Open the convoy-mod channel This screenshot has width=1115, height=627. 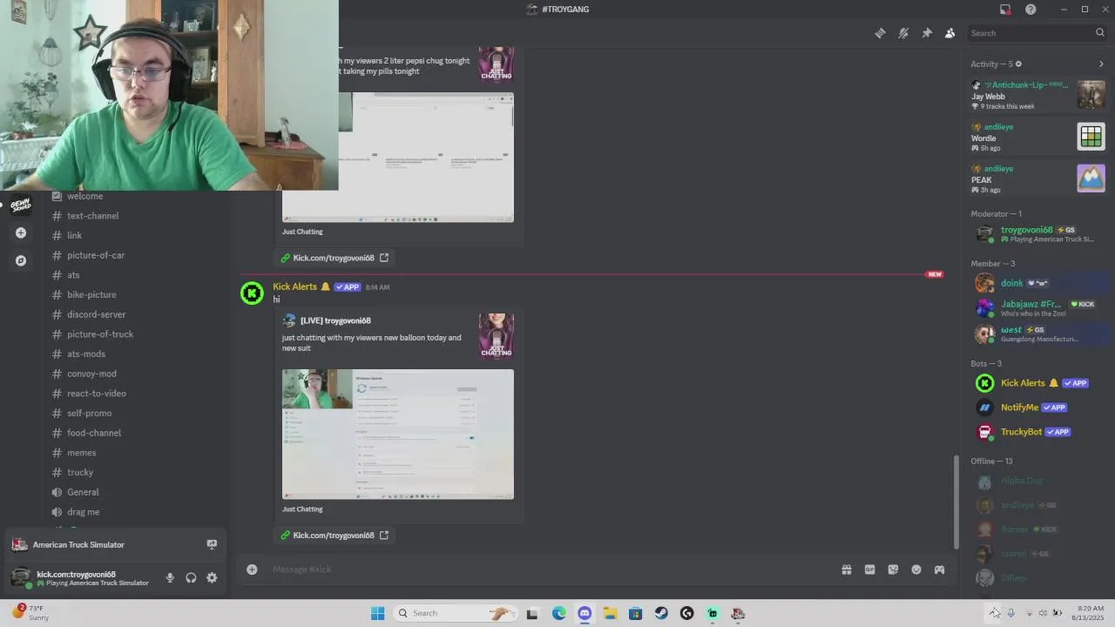[x=91, y=374]
